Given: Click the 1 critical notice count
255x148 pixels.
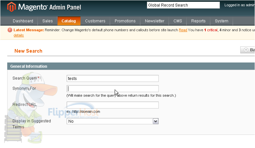Looking at the screenshot, I should 211,30.
